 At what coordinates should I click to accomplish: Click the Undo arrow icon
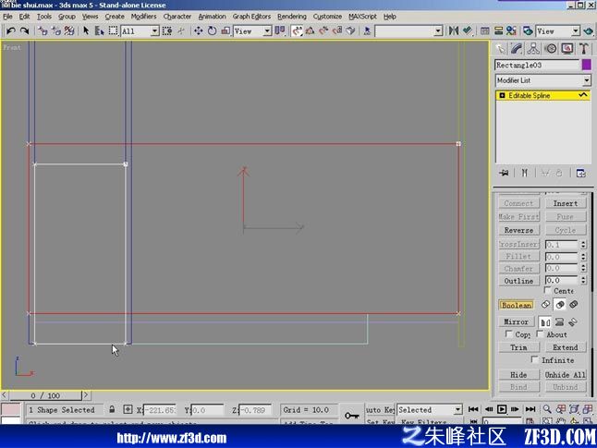click(x=11, y=30)
